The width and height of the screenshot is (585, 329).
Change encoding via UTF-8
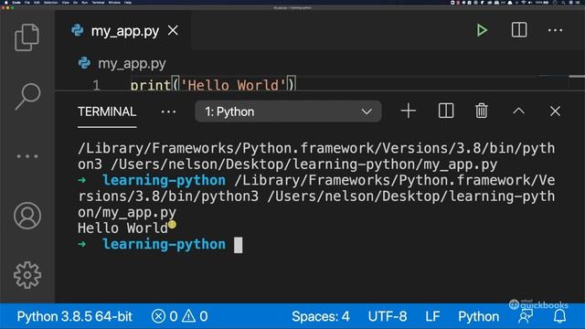pos(388,316)
